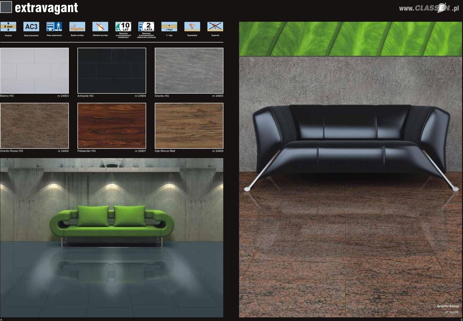Select the Palisander HG wood swatch
This screenshot has height=321, width=463.
pos(111,126)
